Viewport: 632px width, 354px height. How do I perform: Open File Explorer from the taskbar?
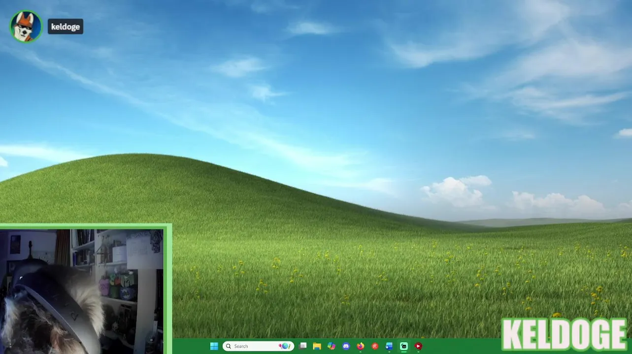coord(317,346)
